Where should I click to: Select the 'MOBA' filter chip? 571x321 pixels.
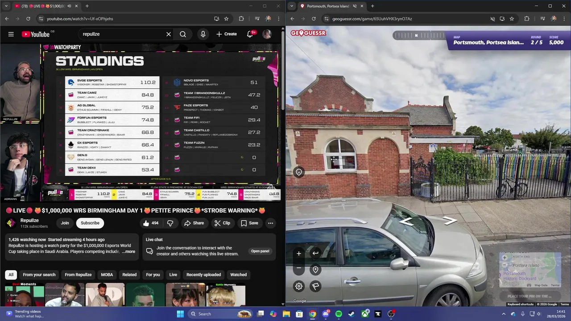point(107,275)
